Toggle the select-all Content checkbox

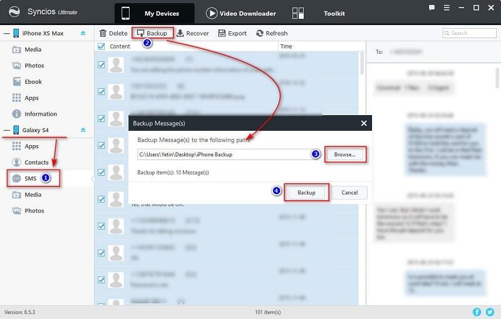click(x=101, y=46)
